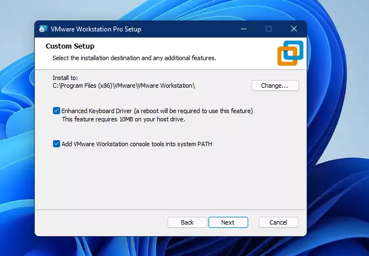Click the 'VMware Workstation Pro Setup' window title
The height and width of the screenshot is (256, 369).
point(96,29)
